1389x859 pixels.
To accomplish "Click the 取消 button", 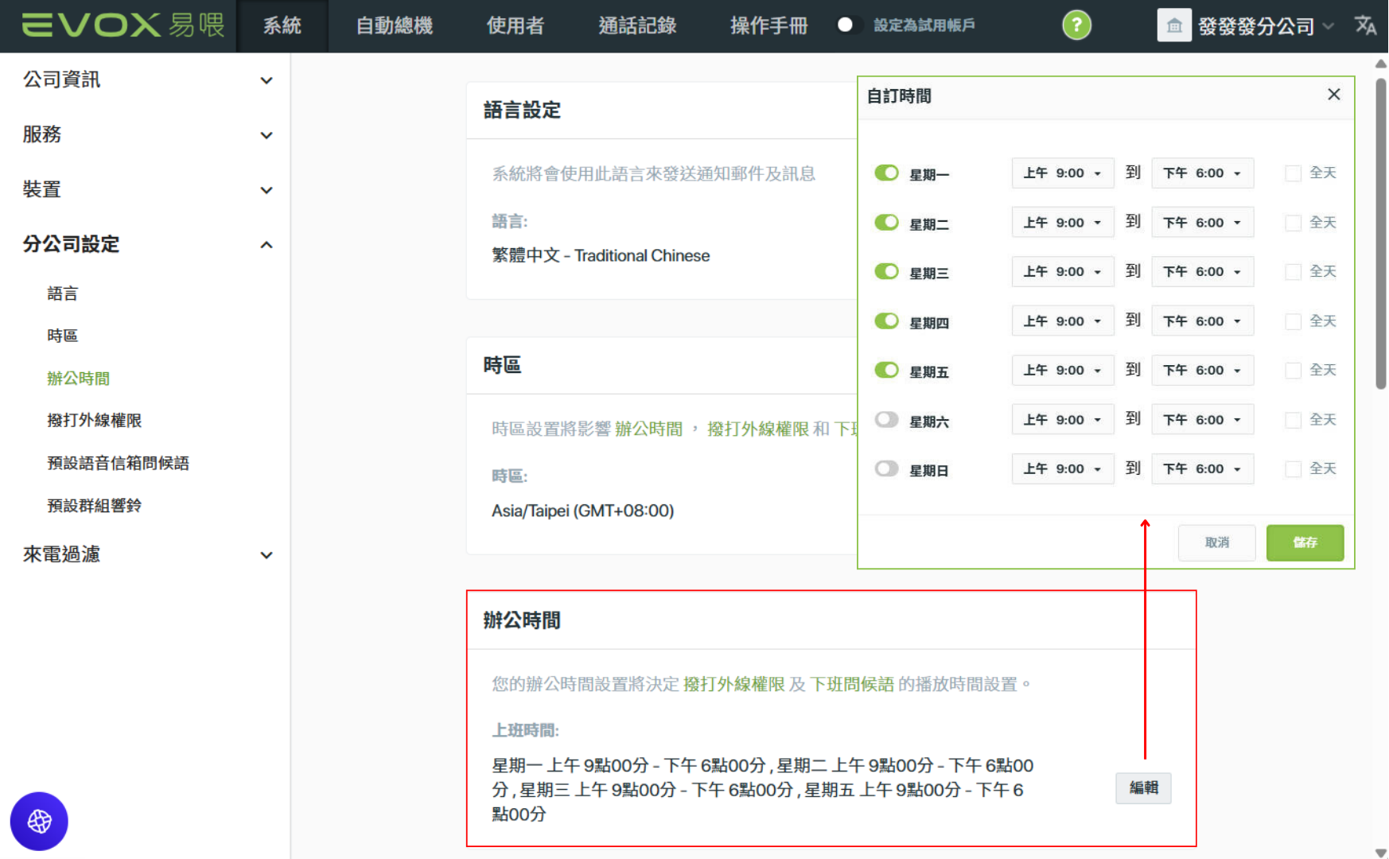I will (1216, 542).
